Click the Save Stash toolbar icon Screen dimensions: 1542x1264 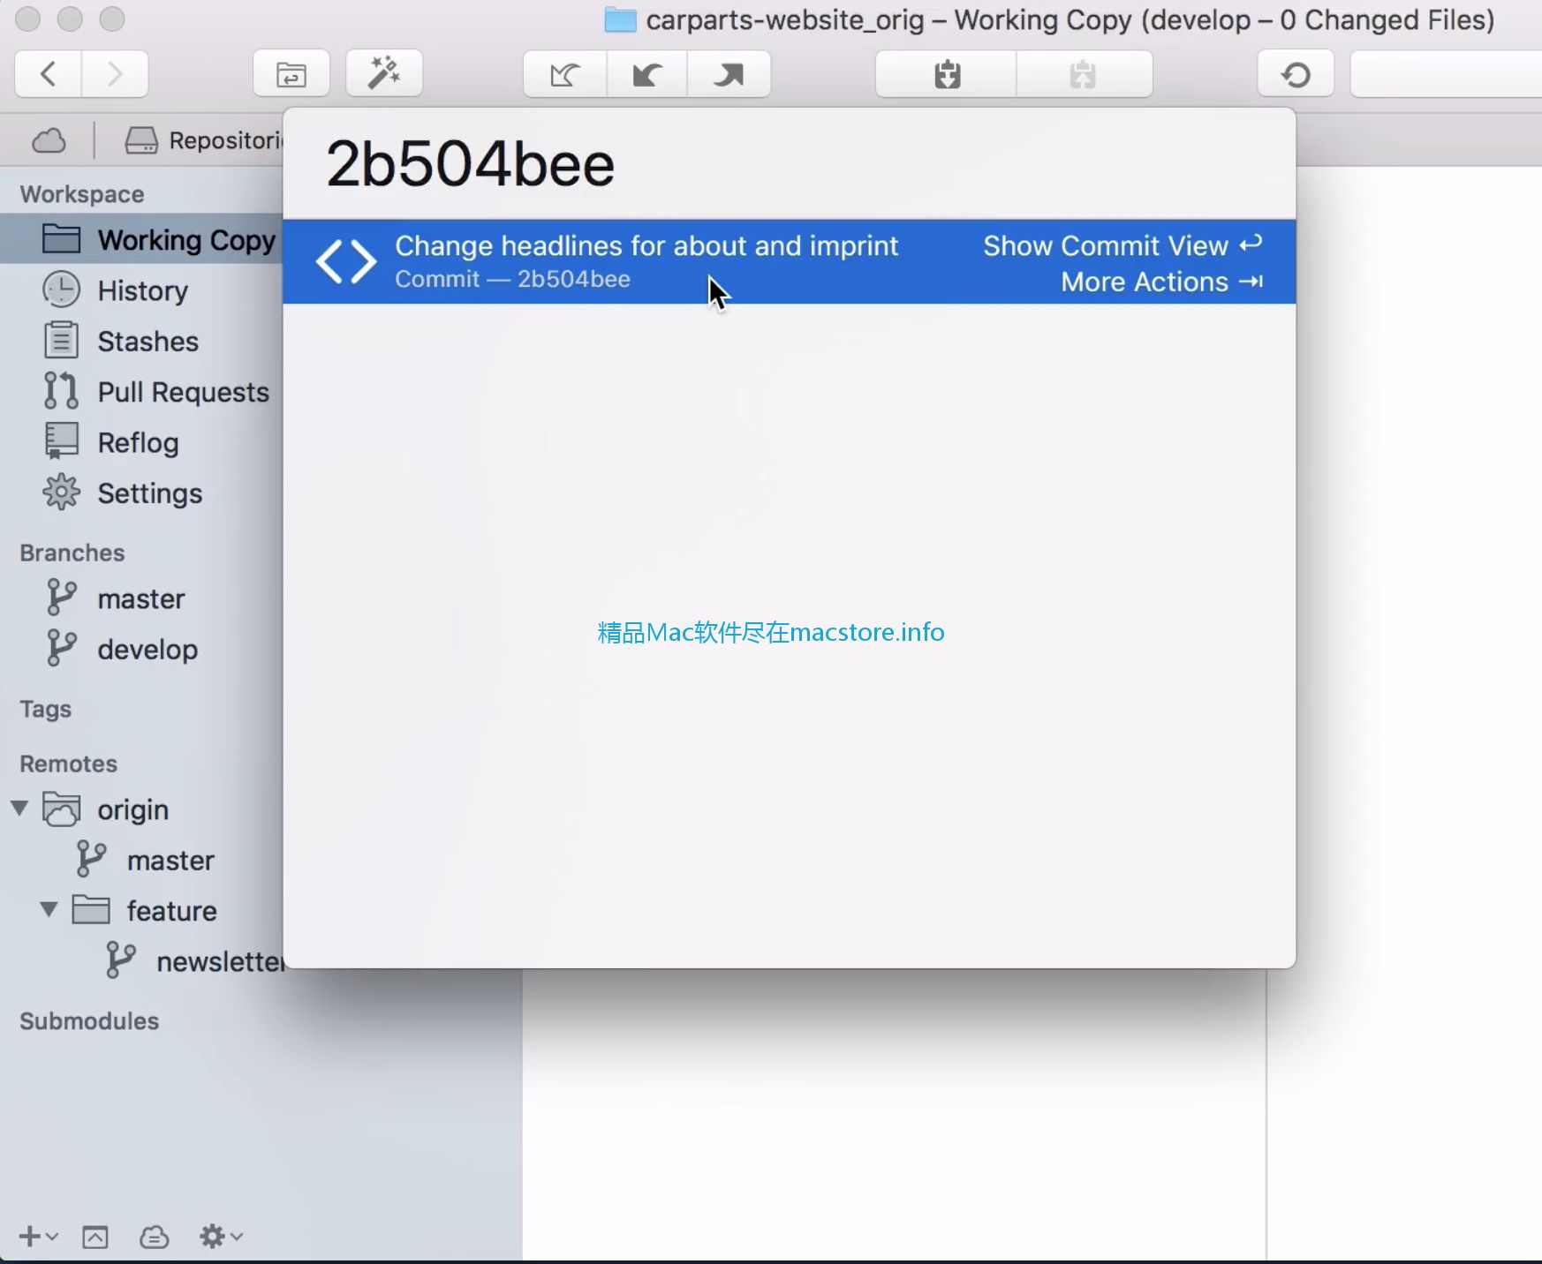tap(947, 74)
